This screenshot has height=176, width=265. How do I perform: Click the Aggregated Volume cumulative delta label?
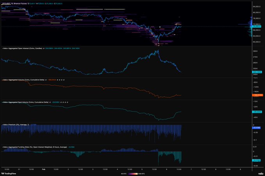23,80
